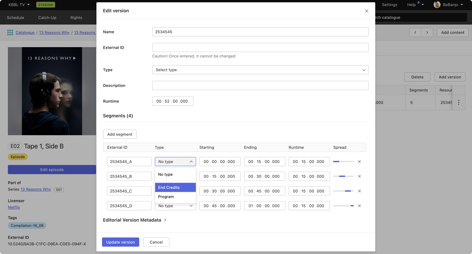Focus Ending time 00:30:00.000 field

pyautogui.click(x=265, y=176)
